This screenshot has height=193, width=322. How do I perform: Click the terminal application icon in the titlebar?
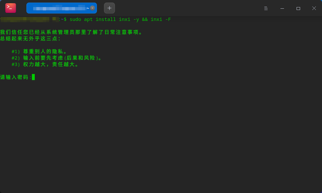click(x=11, y=8)
